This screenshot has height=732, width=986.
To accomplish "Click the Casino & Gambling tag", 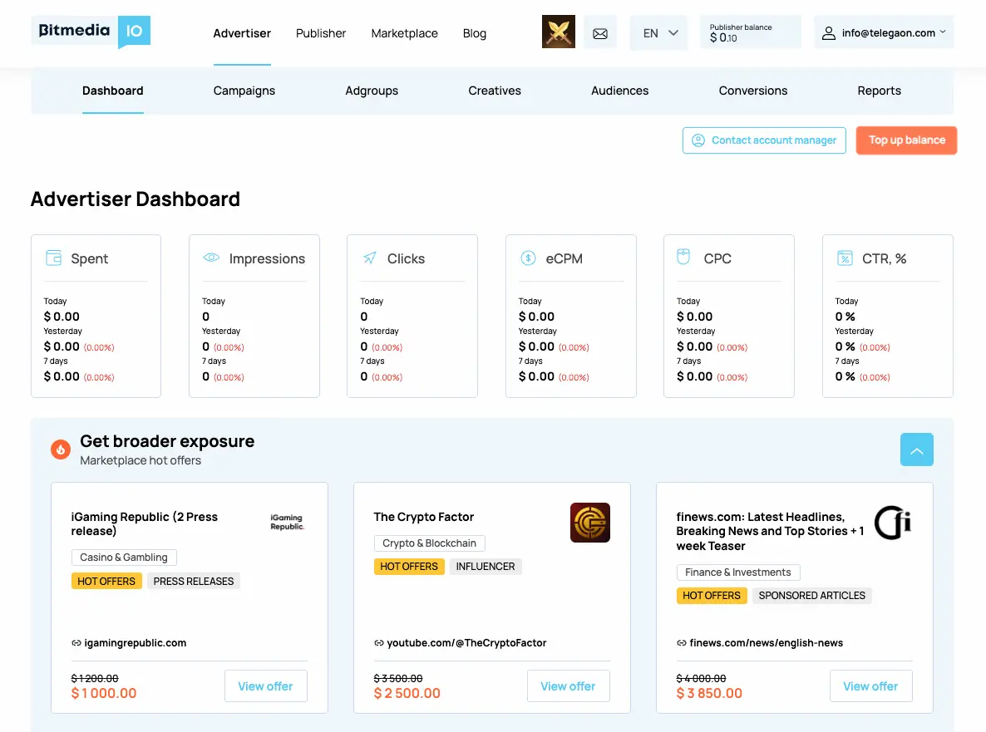I will tap(124, 558).
